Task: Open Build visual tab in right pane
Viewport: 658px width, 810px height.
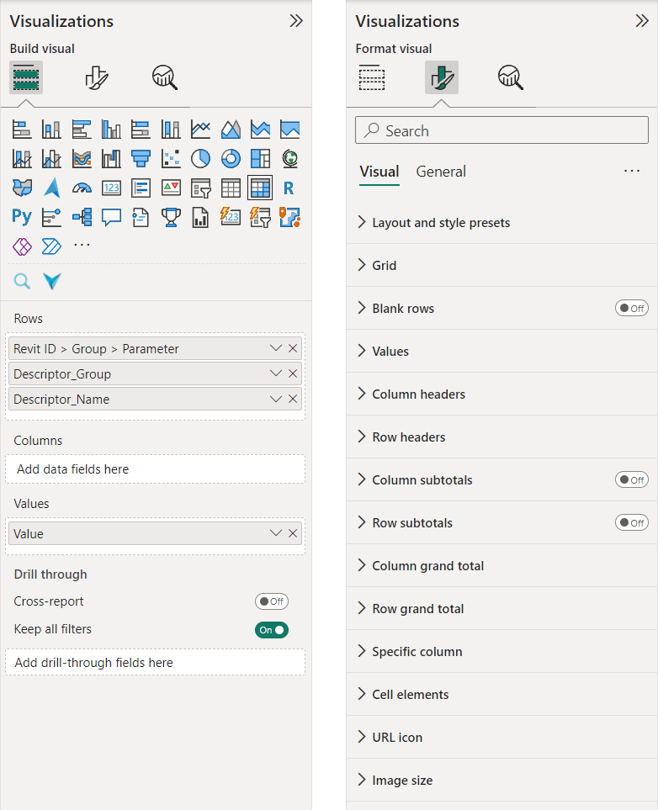Action: pos(372,77)
